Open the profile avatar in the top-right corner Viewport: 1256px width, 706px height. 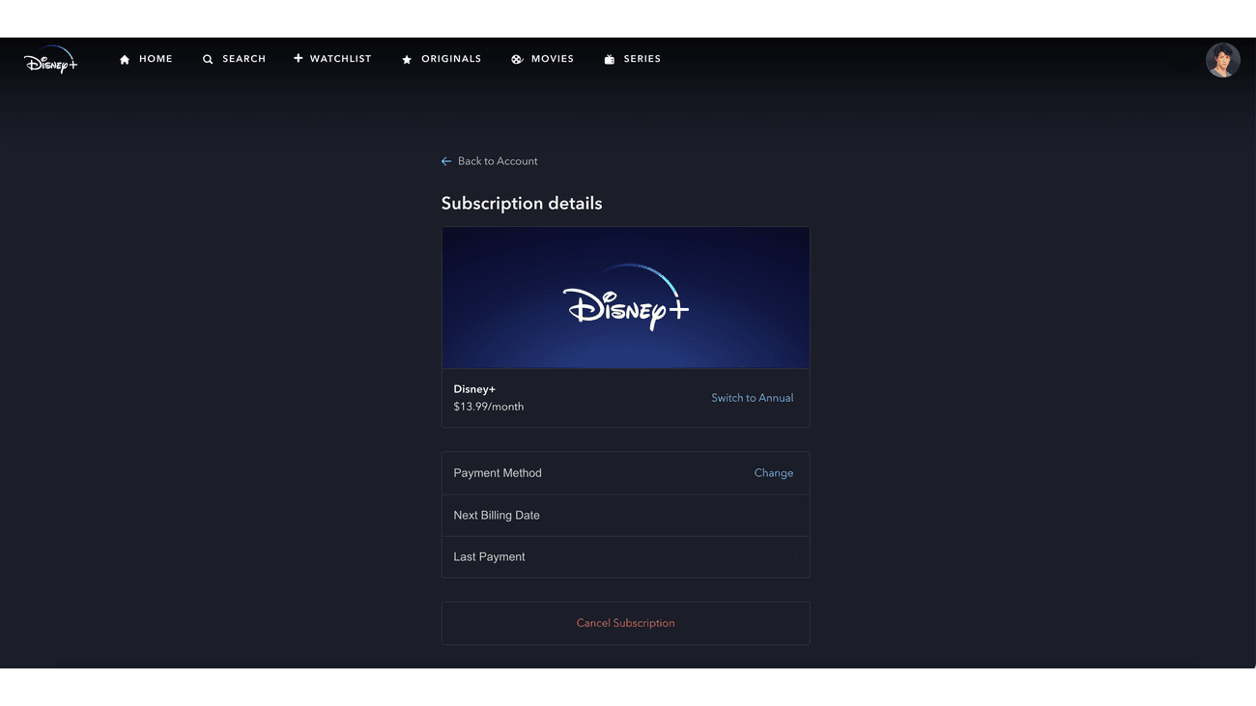click(x=1222, y=59)
